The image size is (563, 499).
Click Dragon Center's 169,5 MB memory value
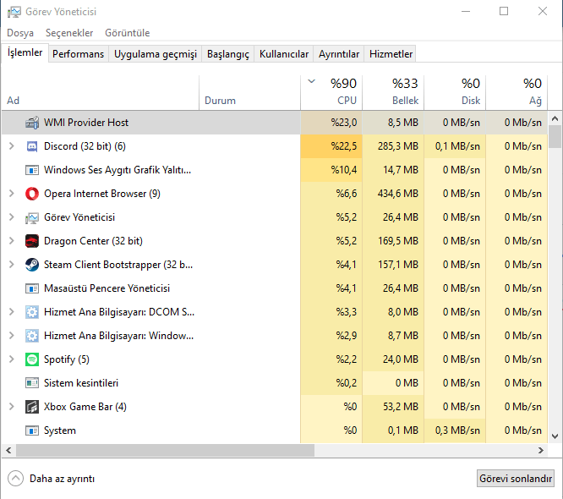[398, 241]
